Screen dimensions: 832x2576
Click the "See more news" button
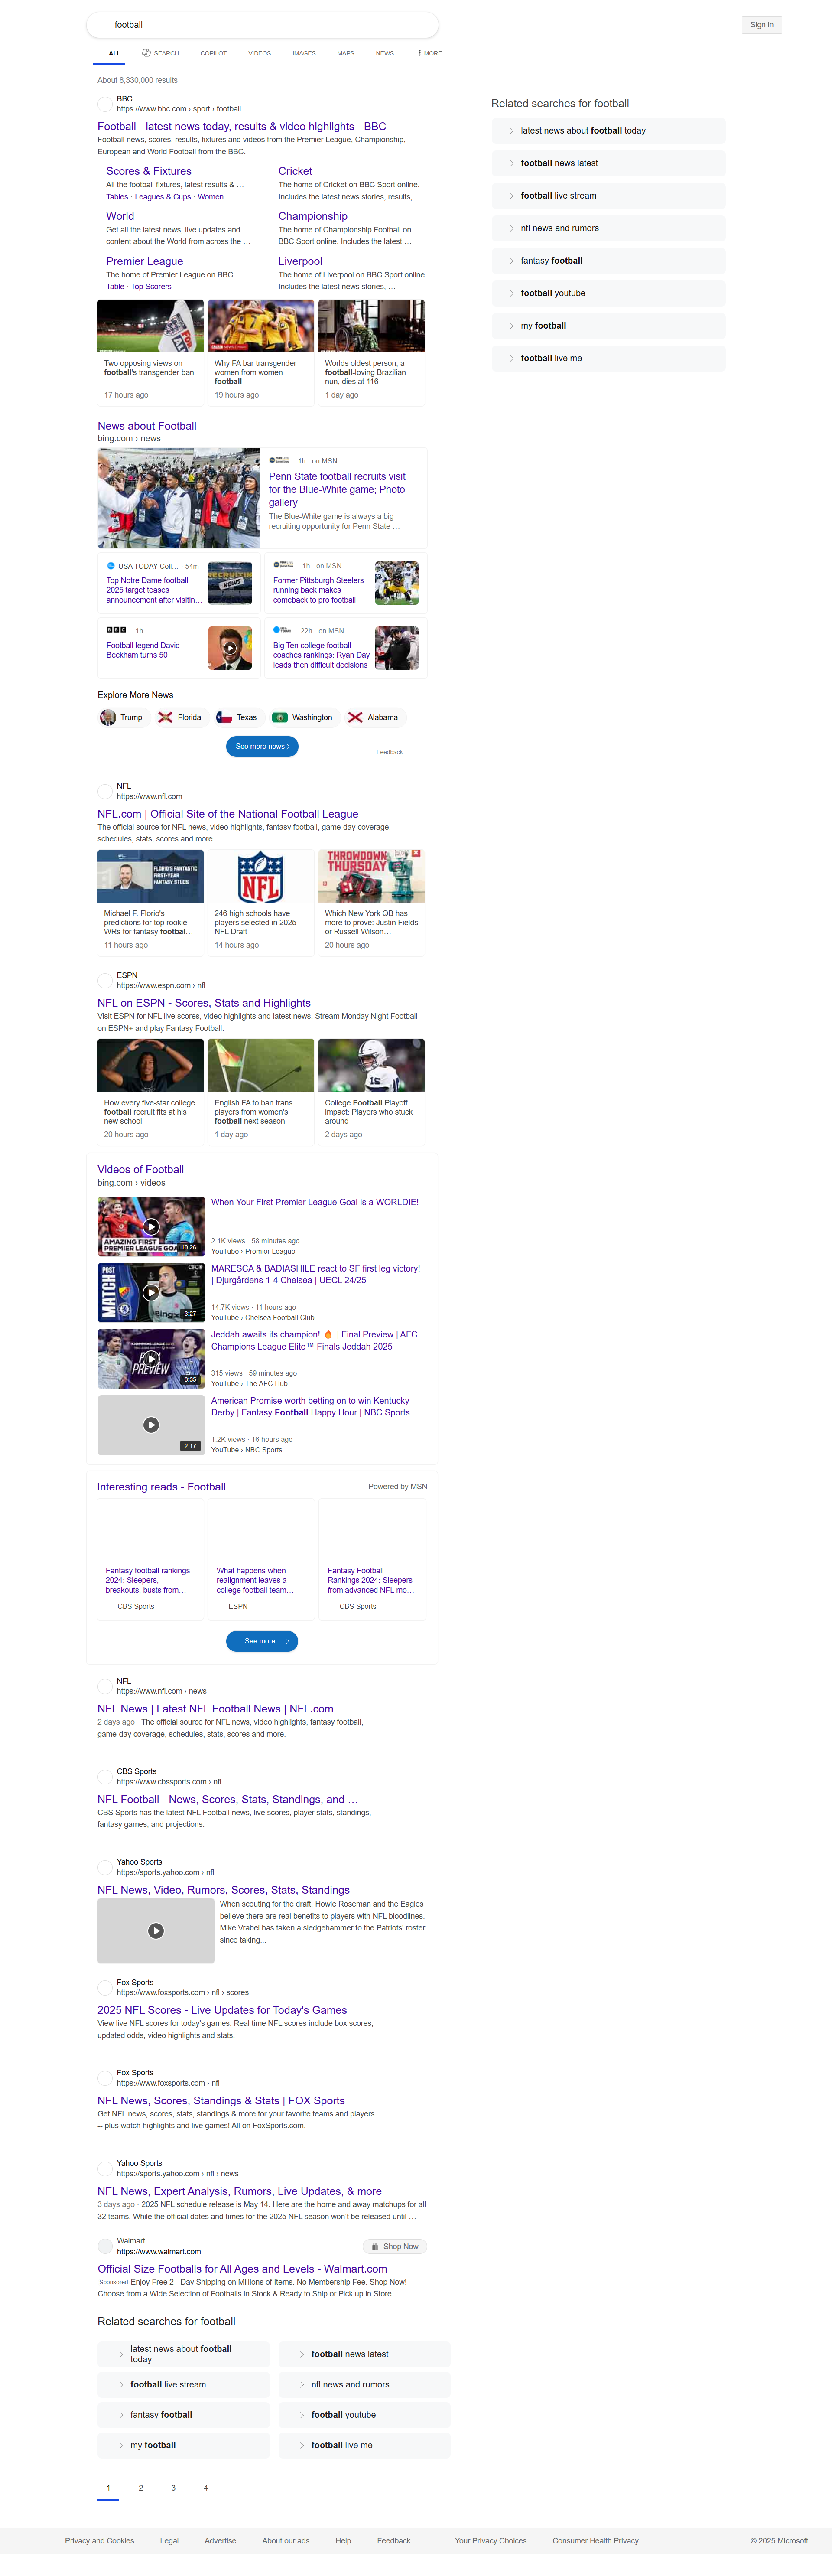(x=262, y=746)
